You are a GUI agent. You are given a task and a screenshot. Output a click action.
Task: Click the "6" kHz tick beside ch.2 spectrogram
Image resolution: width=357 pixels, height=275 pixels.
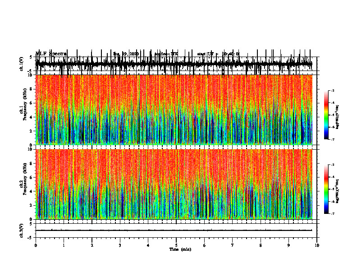click(x=32, y=177)
